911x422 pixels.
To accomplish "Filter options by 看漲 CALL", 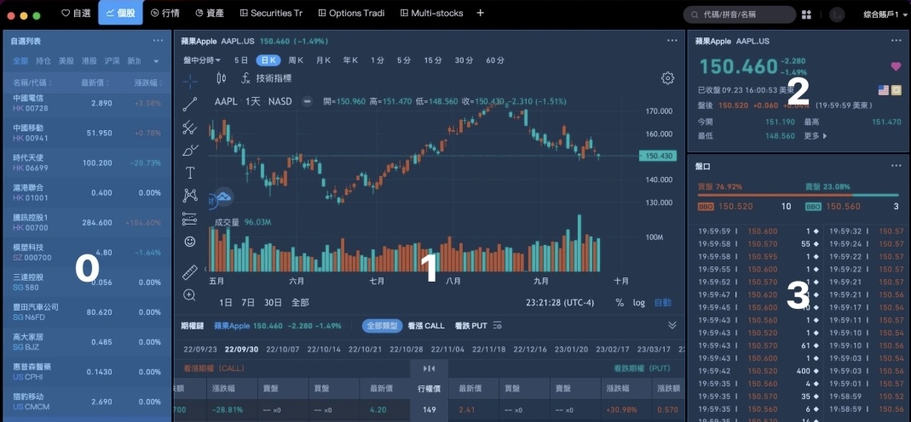I will pos(425,326).
